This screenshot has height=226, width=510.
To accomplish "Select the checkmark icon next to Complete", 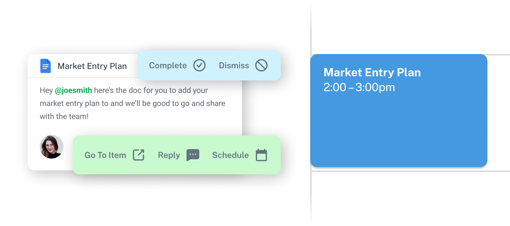I will [x=199, y=65].
